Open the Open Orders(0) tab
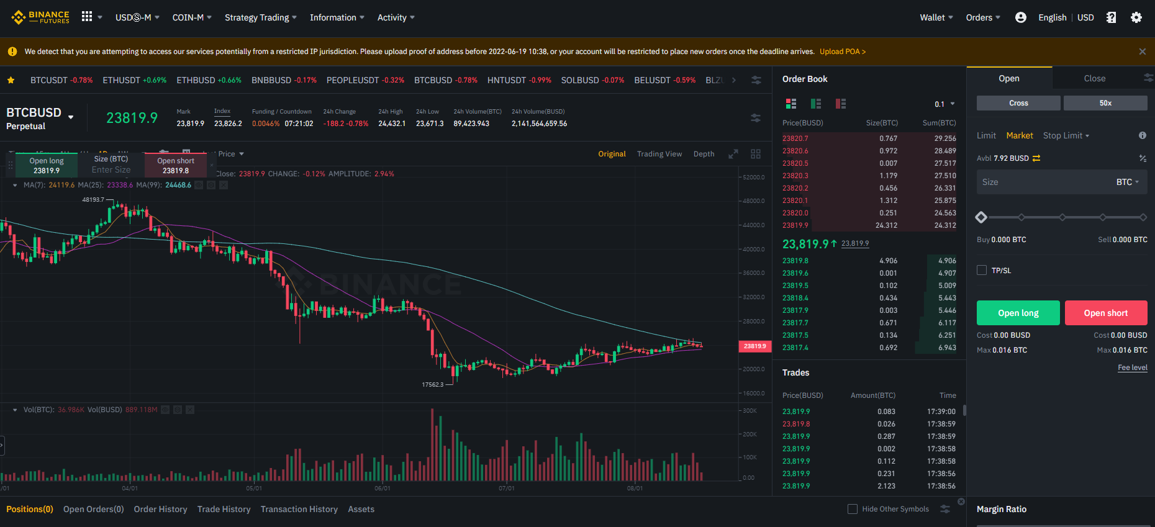 [94, 509]
